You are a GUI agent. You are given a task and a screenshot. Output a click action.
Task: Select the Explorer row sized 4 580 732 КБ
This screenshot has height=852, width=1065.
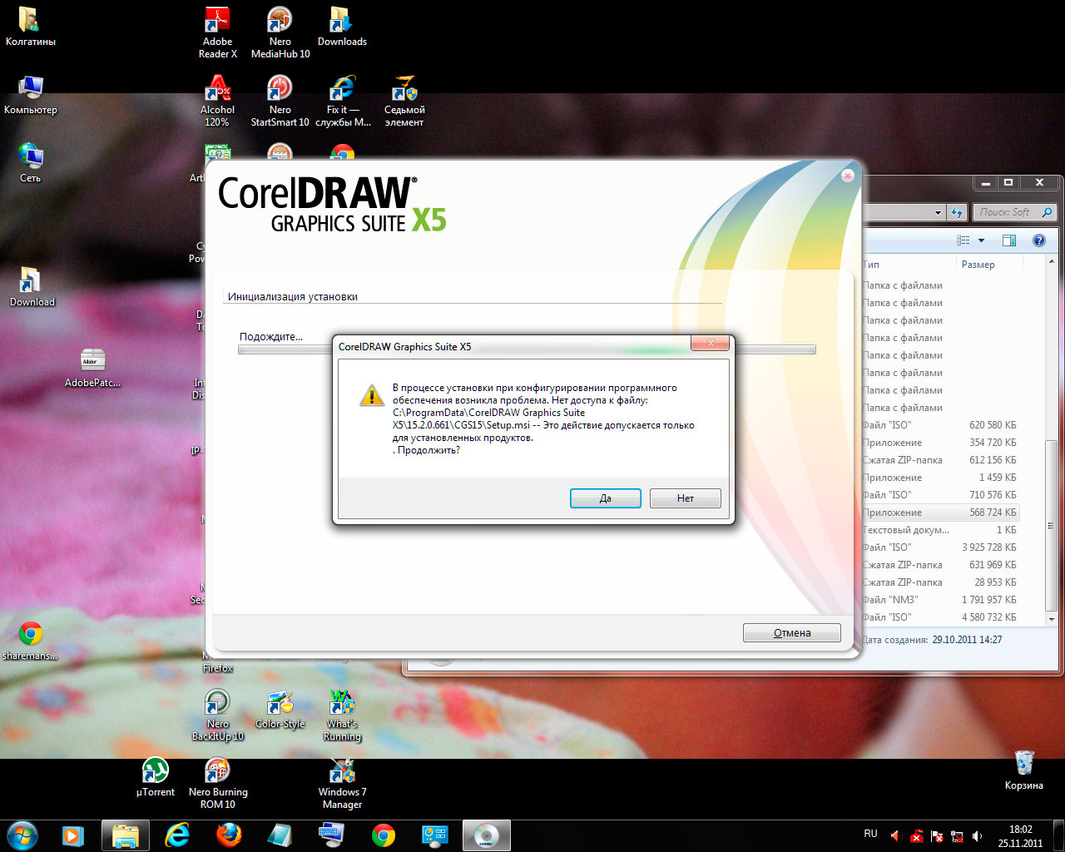(x=941, y=617)
